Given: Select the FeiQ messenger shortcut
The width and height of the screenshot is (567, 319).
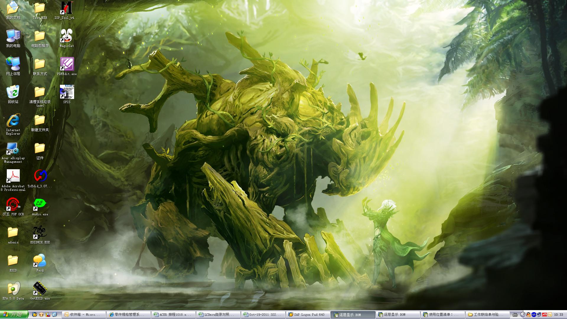Looking at the screenshot, I should pyautogui.click(x=40, y=263).
